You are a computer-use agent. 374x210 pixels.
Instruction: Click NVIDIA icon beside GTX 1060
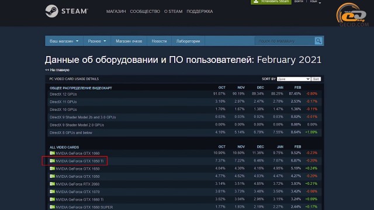[x=52, y=153]
